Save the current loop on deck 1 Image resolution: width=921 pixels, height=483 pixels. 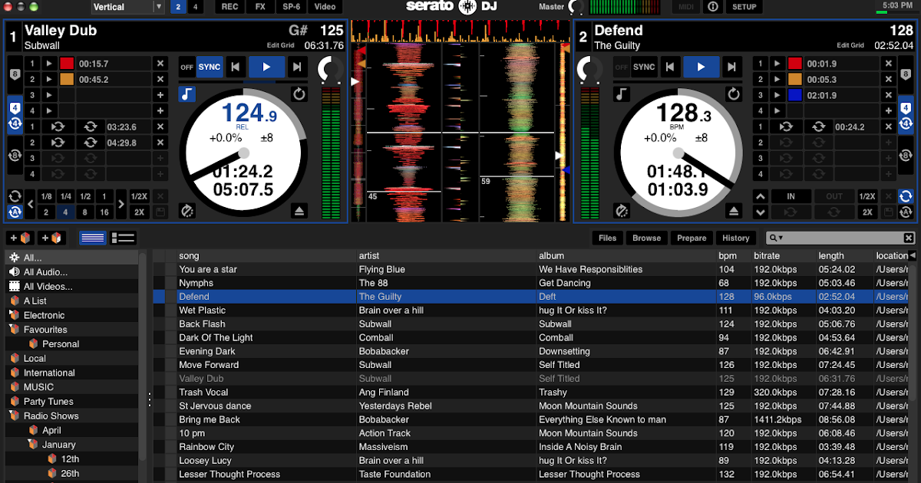160,212
